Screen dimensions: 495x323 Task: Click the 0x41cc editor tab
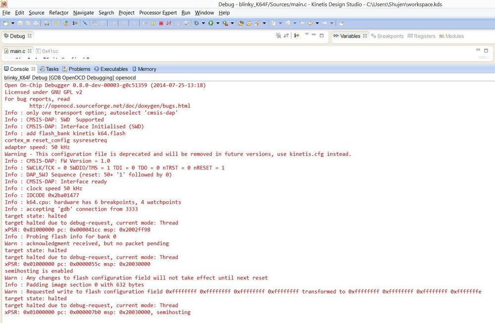click(49, 51)
